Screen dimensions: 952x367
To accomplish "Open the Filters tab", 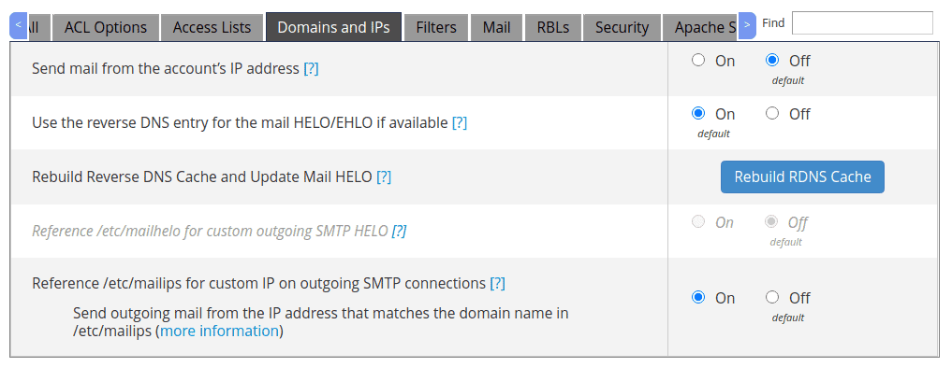I will click(x=436, y=27).
